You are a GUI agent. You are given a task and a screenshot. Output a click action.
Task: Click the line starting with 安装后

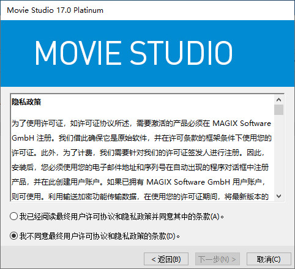pos(140,168)
